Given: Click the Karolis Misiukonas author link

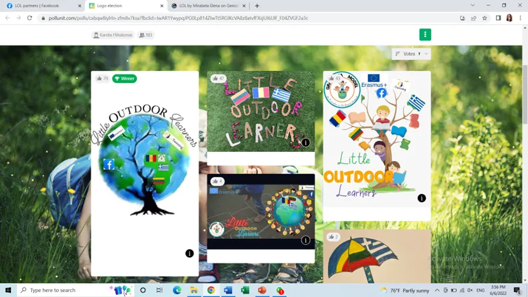Looking at the screenshot, I should click(112, 35).
